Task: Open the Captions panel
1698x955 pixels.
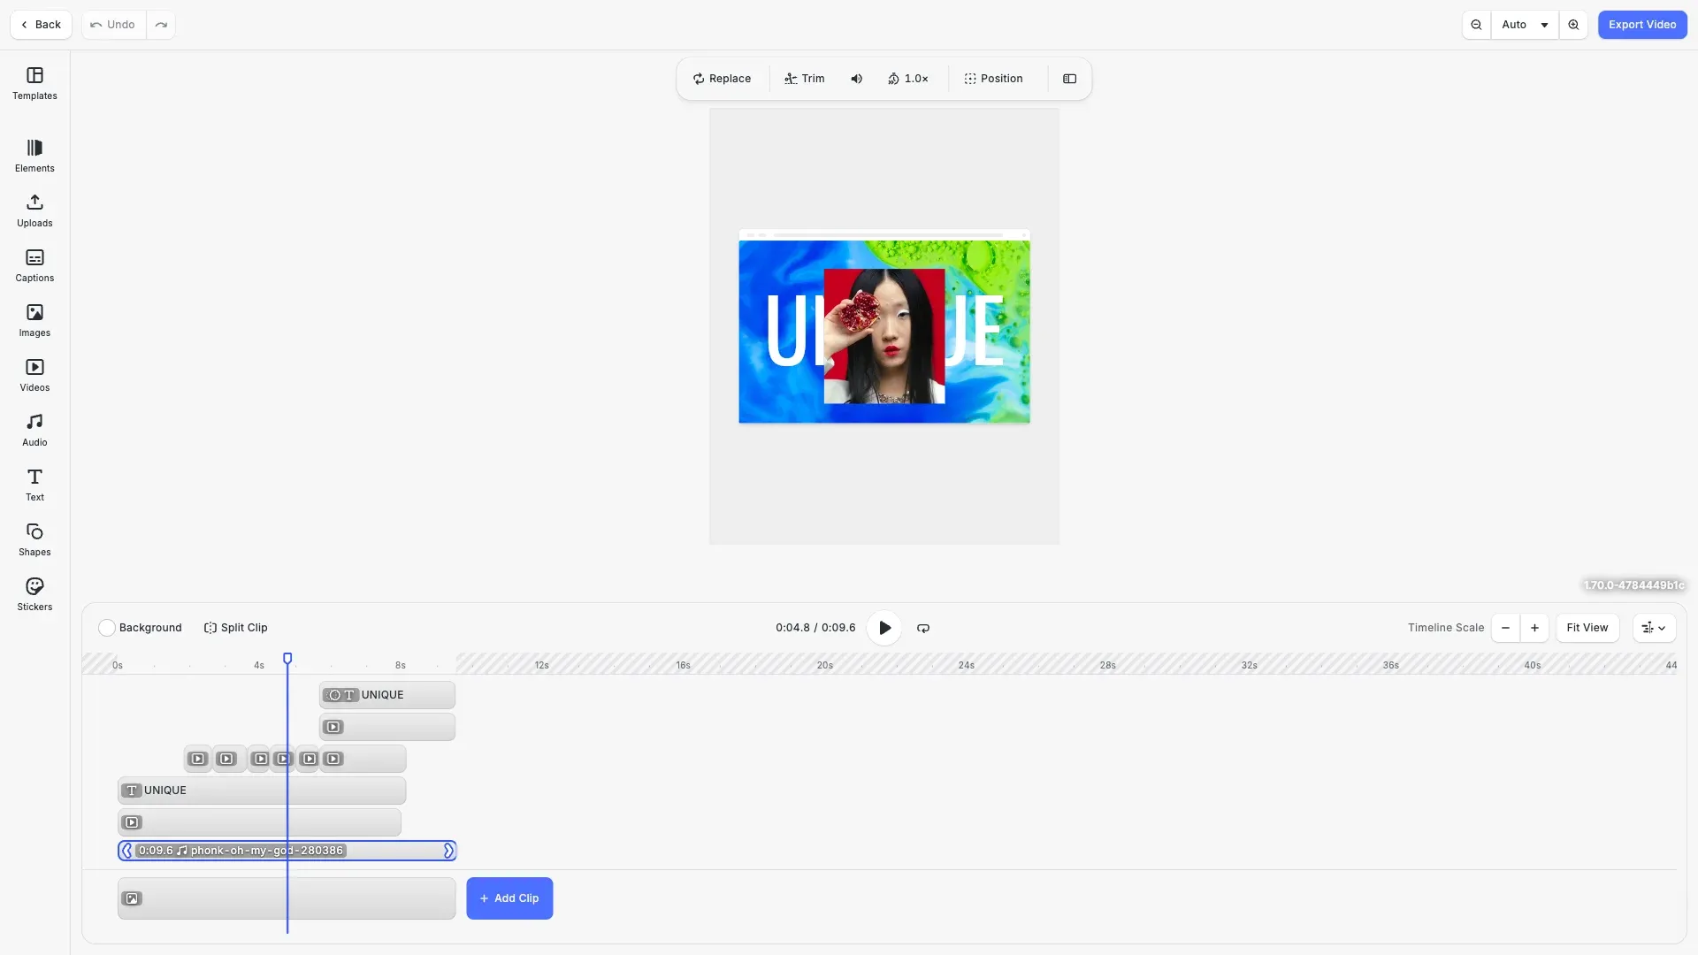Action: (34, 265)
